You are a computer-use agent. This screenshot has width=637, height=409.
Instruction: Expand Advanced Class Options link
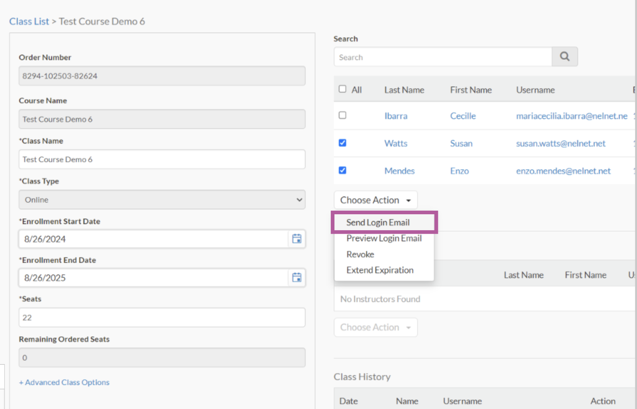point(64,382)
